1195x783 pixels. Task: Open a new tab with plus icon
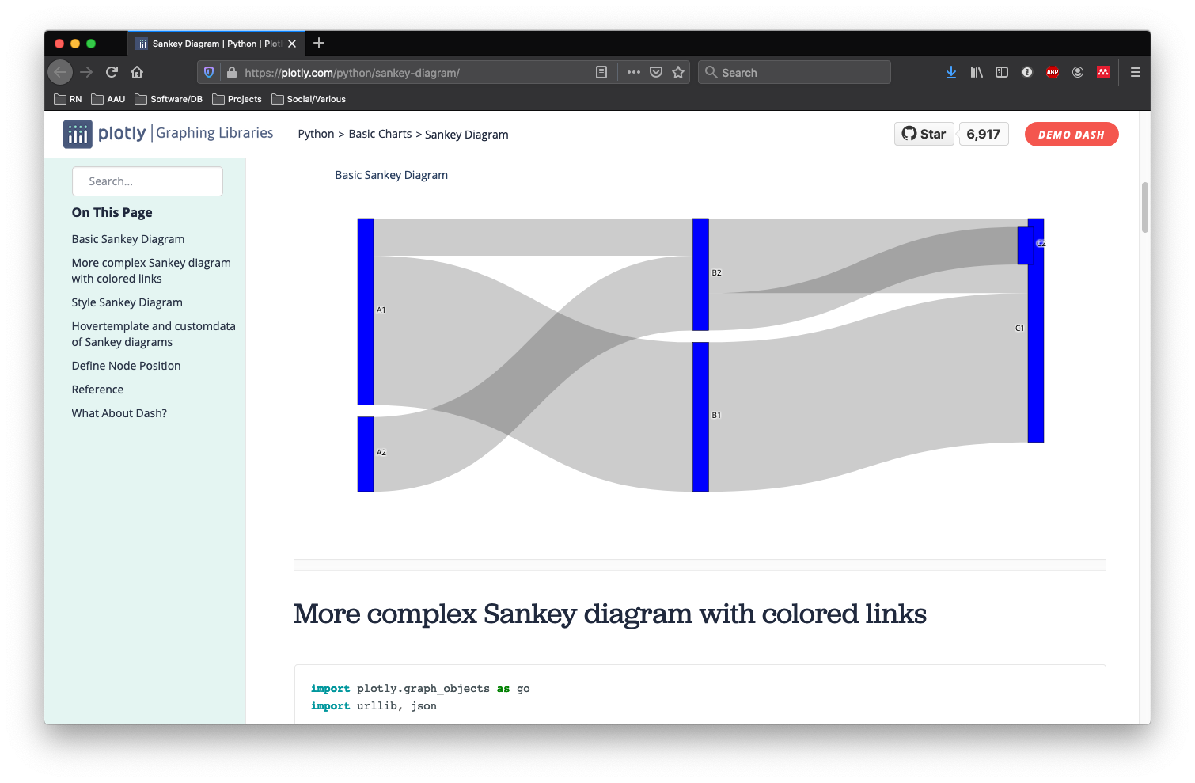[319, 43]
